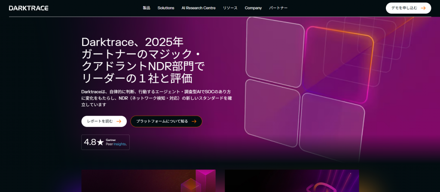Open the left card thumbnail with cube graphic
Screen dimensions: 440x192
pyautogui.click(x=148, y=181)
